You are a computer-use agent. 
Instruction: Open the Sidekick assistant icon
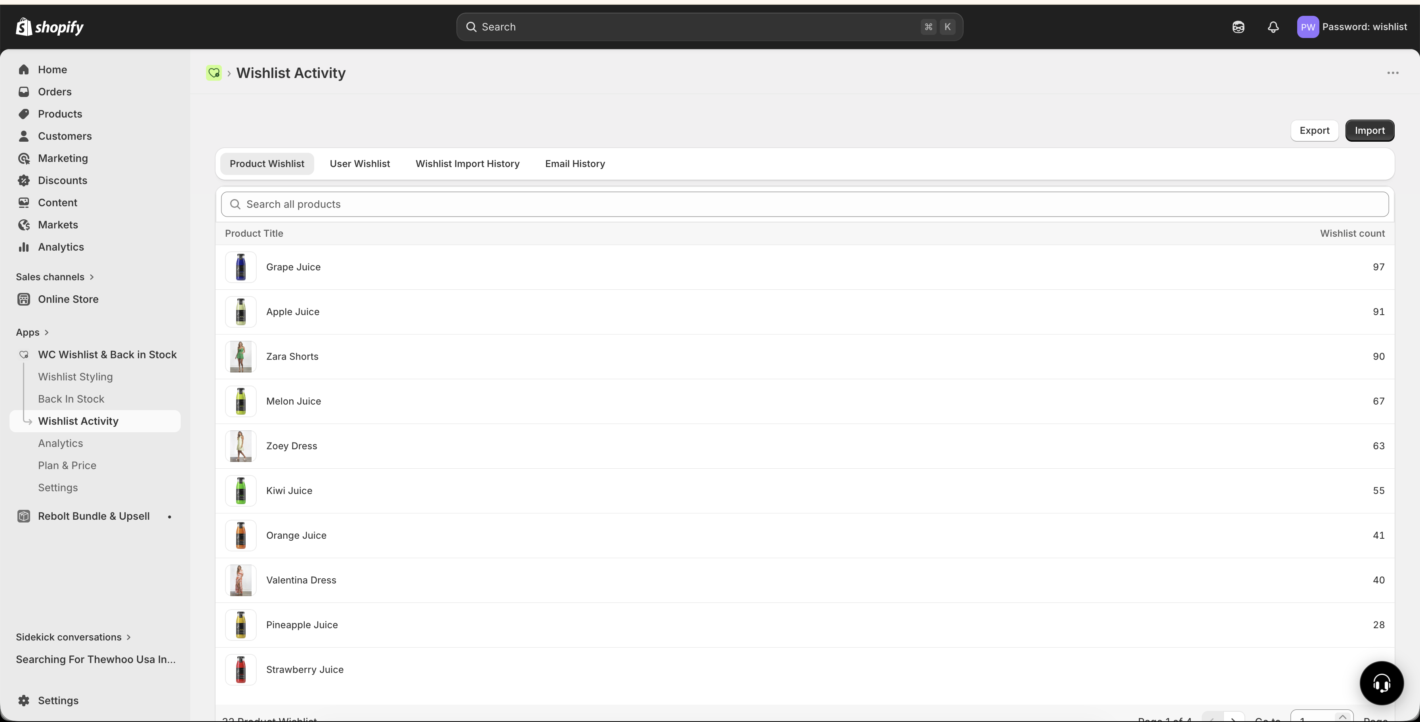(x=1238, y=27)
